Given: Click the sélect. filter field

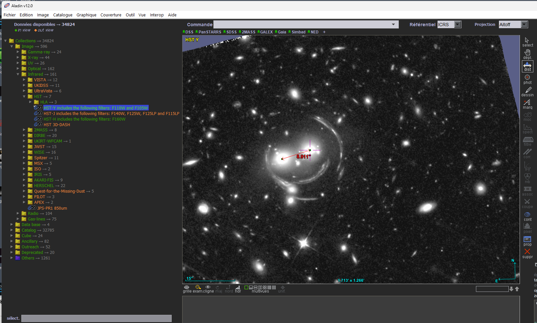Looking at the screenshot, I should click(97, 318).
